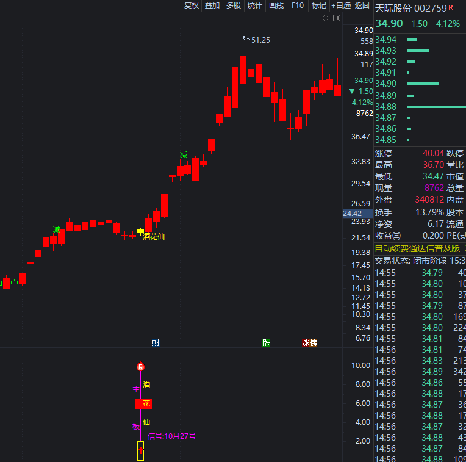Click the 返回 back button
Screen dimensions: 466x462
pos(362,5)
